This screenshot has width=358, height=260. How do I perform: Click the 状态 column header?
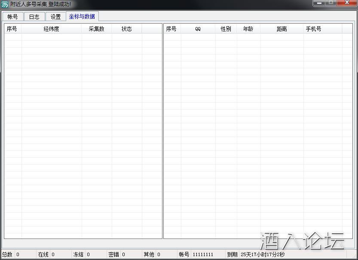[126, 29]
